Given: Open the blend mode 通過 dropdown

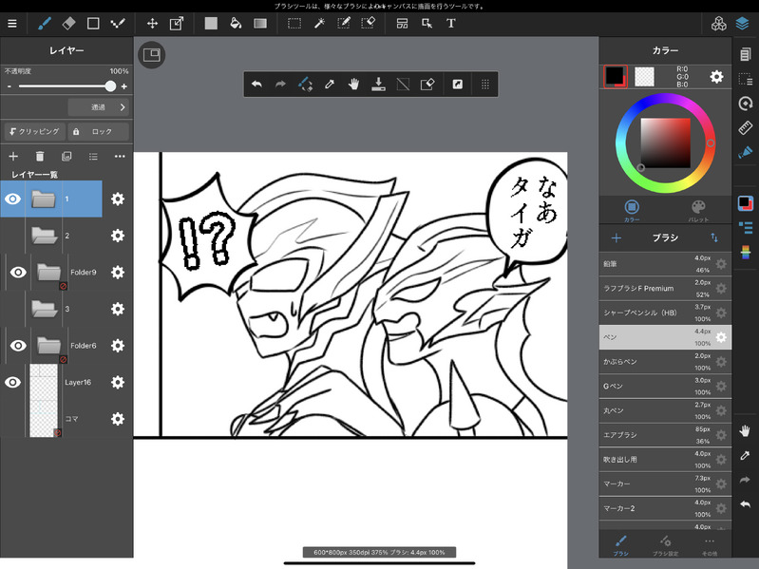Looking at the screenshot, I should coord(98,107).
